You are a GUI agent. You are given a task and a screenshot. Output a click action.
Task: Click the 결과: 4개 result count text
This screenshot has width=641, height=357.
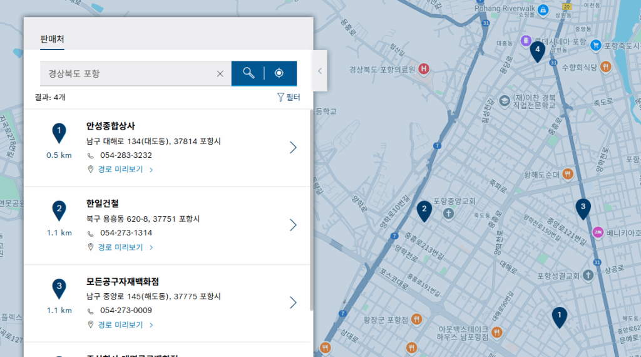[50, 97]
